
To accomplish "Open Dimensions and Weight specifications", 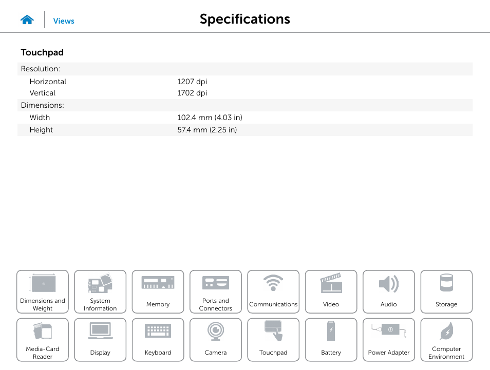I will (x=43, y=291).
